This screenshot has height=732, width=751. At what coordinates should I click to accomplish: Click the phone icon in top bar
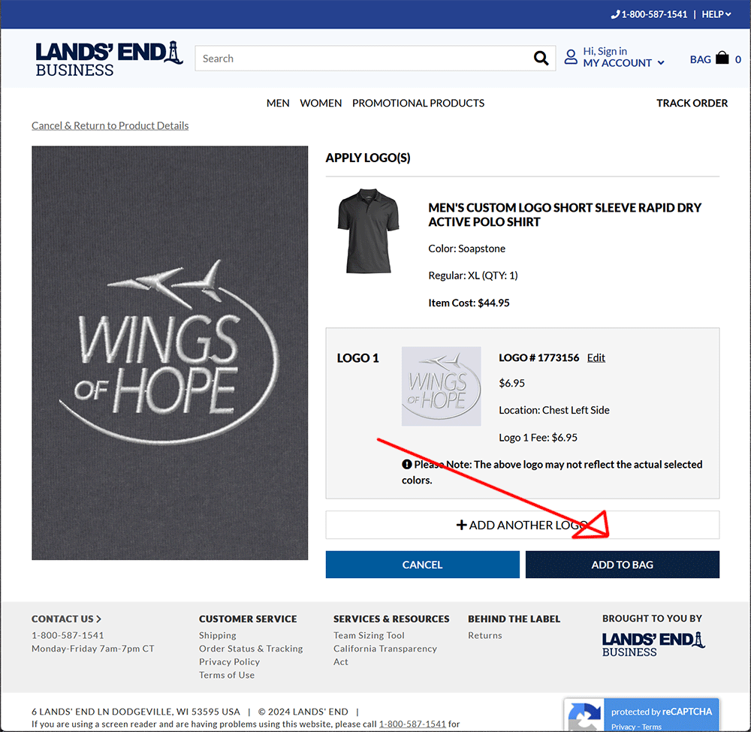click(x=616, y=14)
